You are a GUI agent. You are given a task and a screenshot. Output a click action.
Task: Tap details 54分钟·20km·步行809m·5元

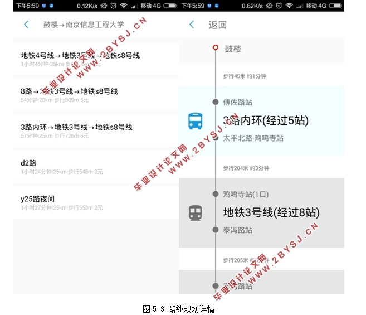click(55, 100)
